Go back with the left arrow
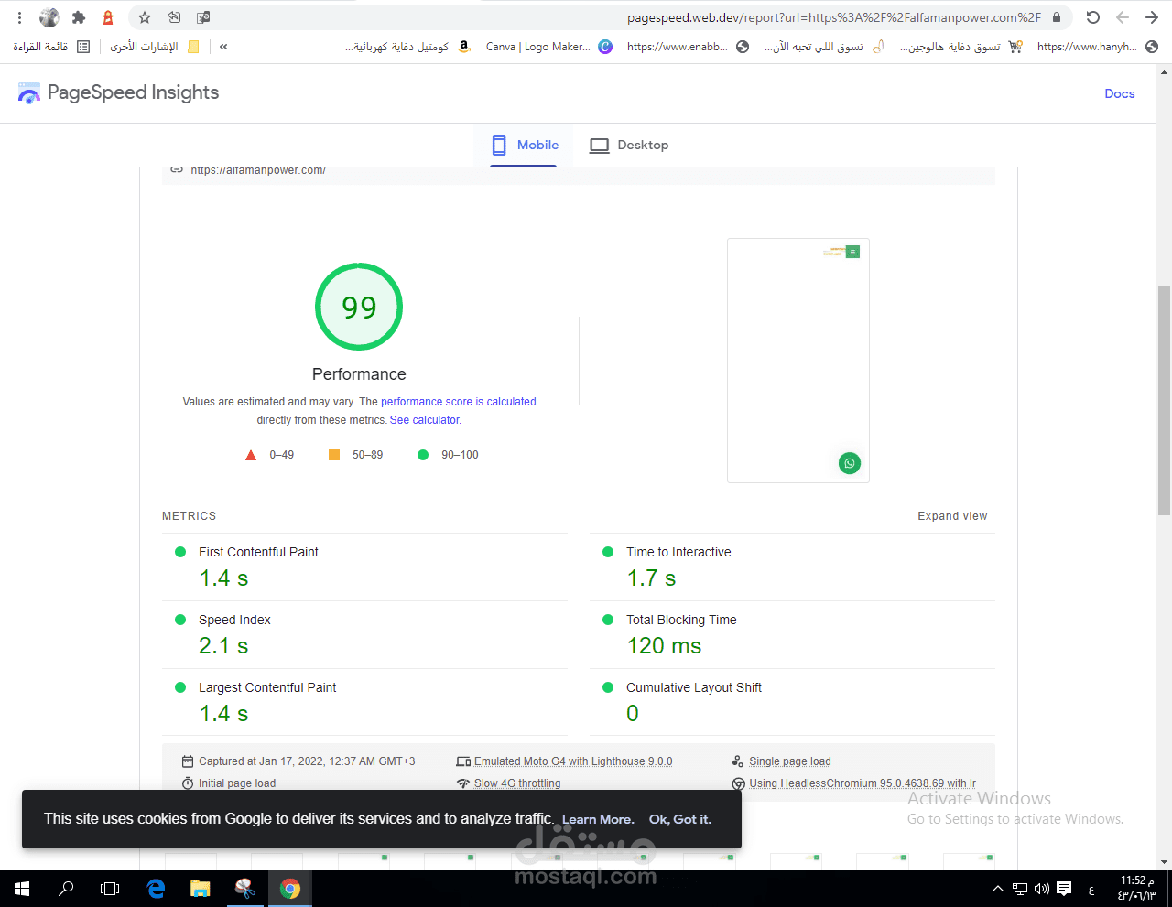Viewport: 1172px width, 907px height. 1123,17
